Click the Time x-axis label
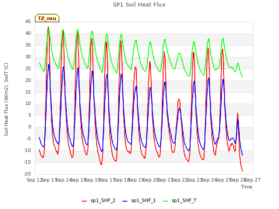 247,187
